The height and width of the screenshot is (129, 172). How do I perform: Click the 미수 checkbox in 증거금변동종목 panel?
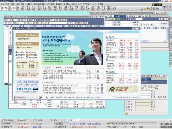click(23, 65)
